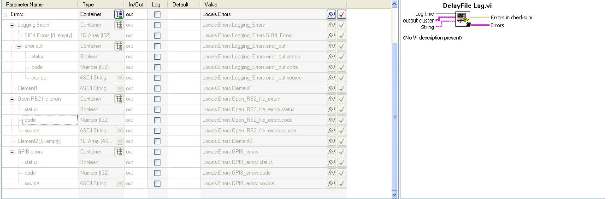
Task: Collapse the Errors tree node
Action: (5, 14)
